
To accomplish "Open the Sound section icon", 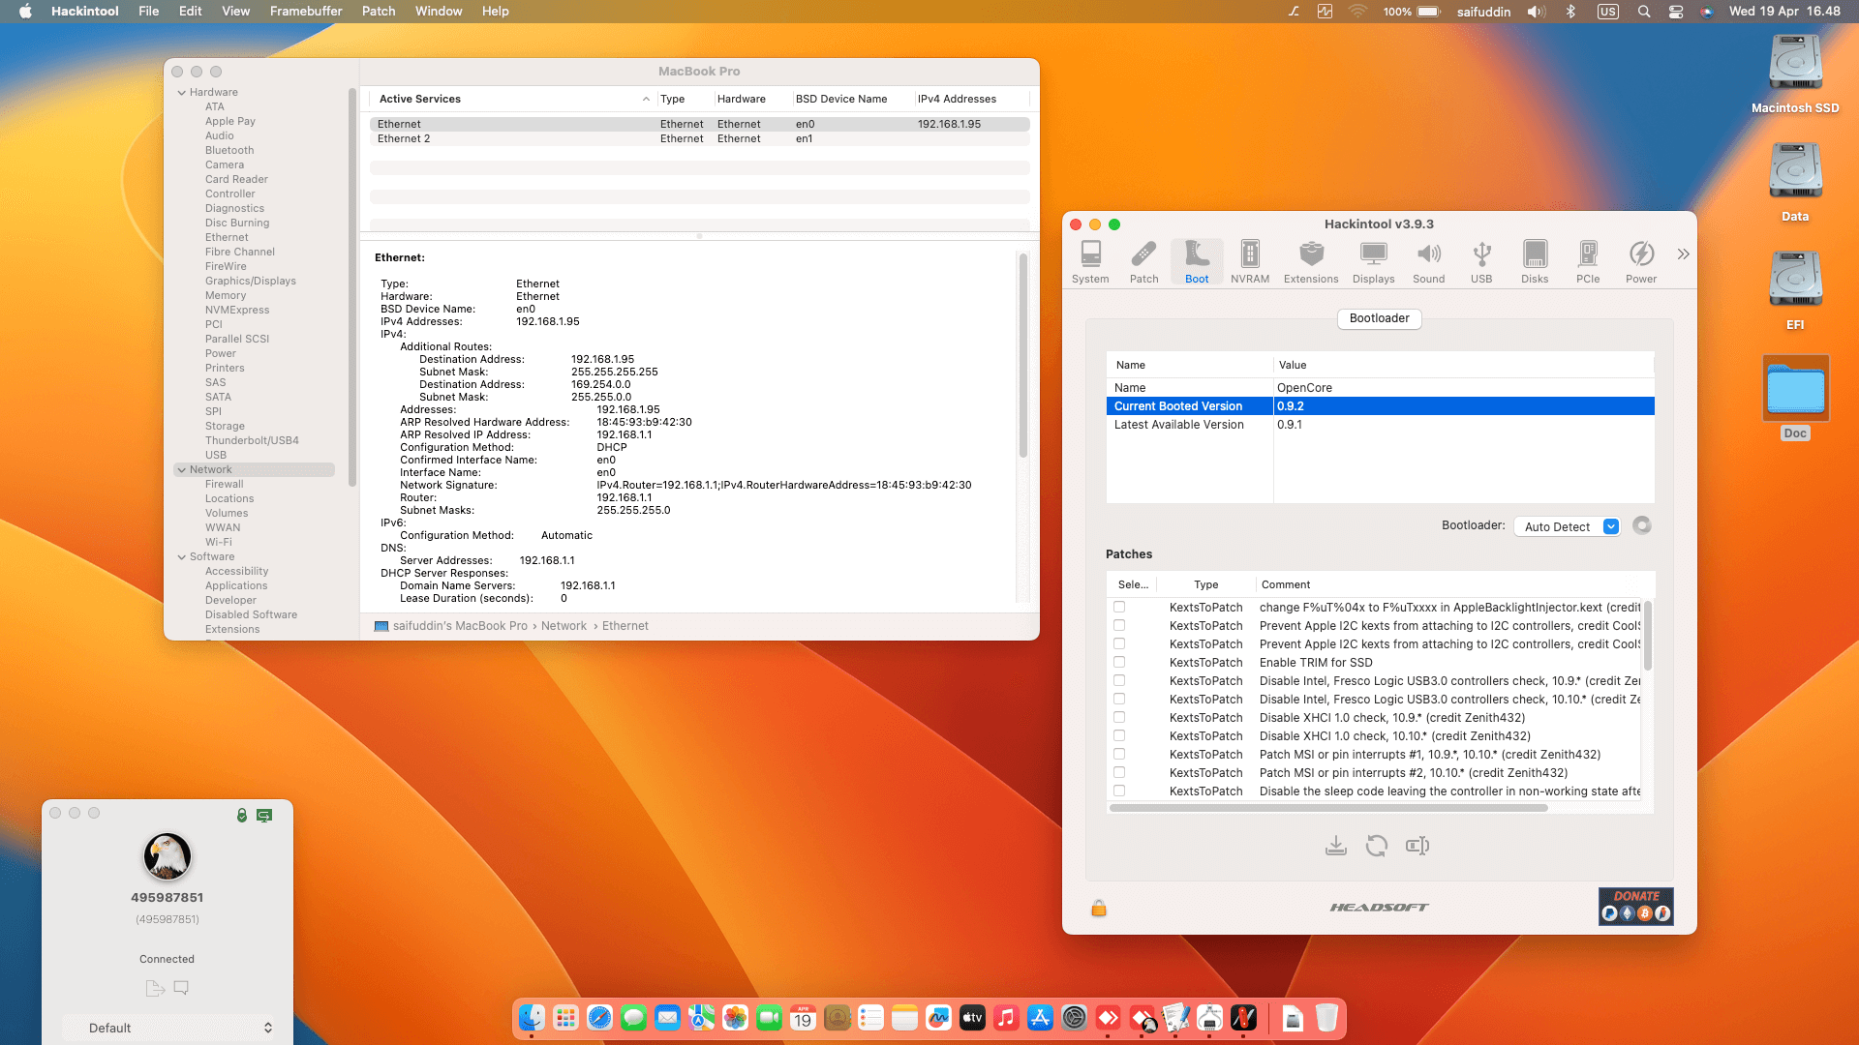I will pyautogui.click(x=1428, y=261).
